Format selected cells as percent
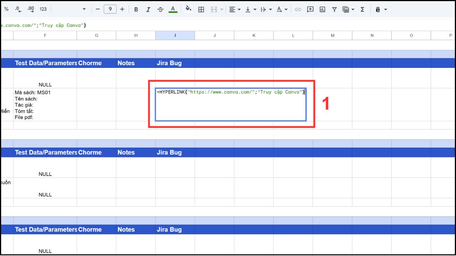 coord(6,9)
